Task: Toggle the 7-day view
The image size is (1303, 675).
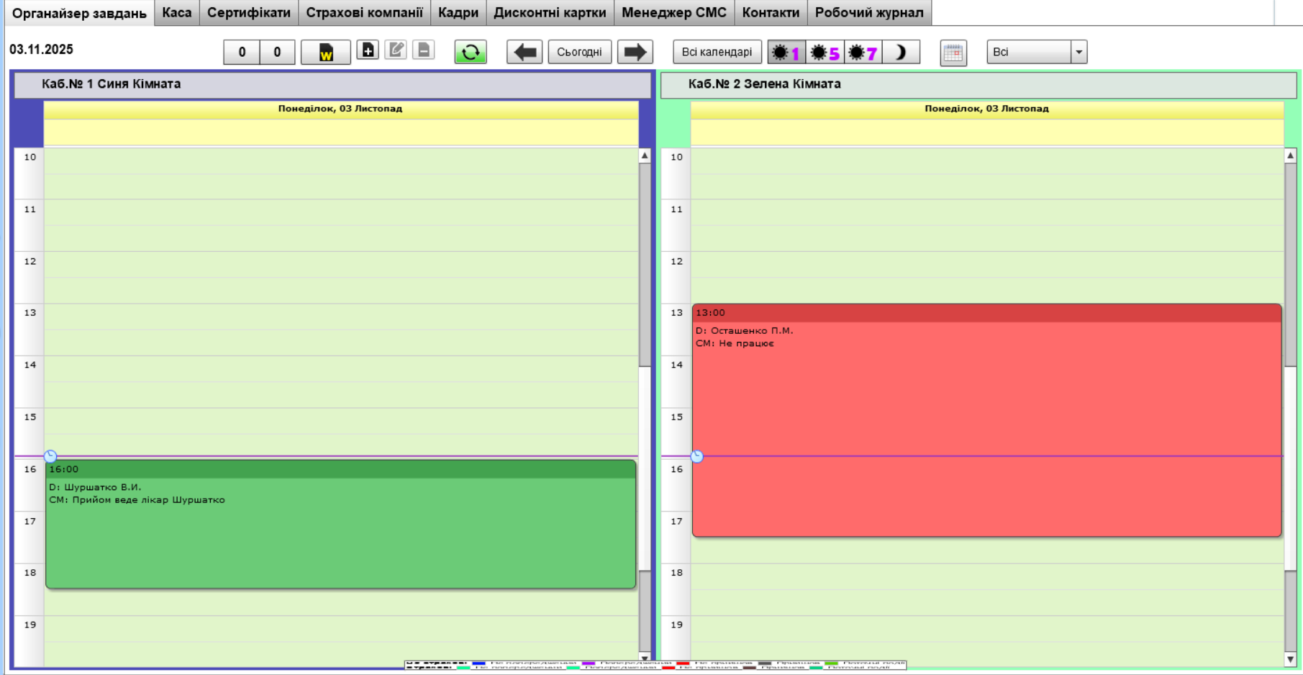Action: [x=863, y=53]
